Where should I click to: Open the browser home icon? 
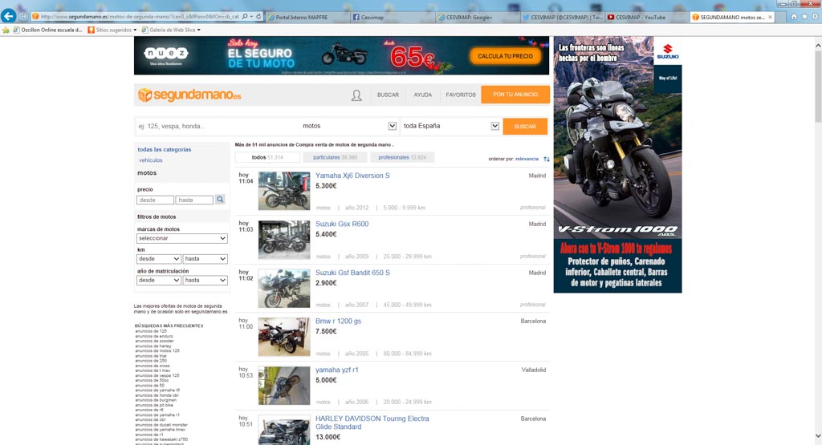[794, 17]
